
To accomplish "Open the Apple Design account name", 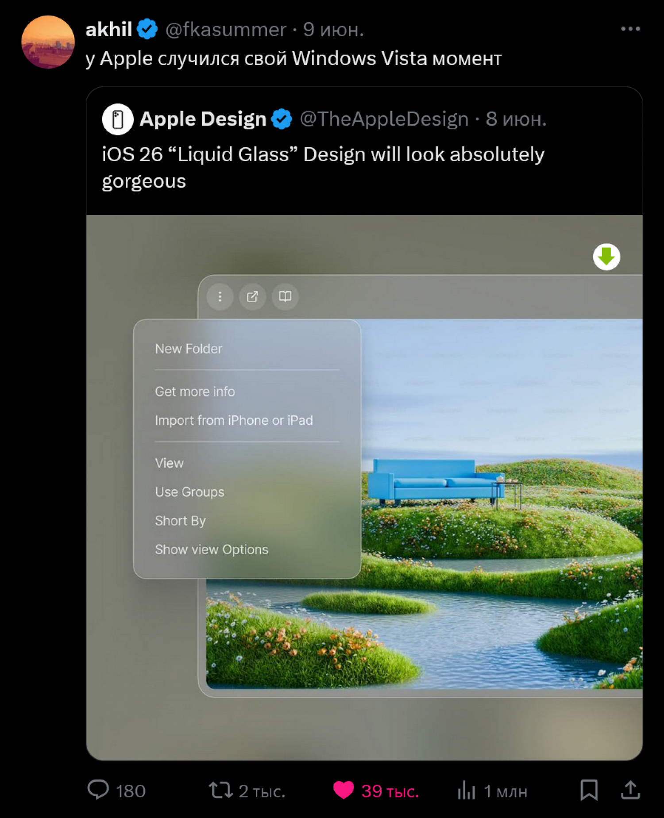I will [x=203, y=119].
